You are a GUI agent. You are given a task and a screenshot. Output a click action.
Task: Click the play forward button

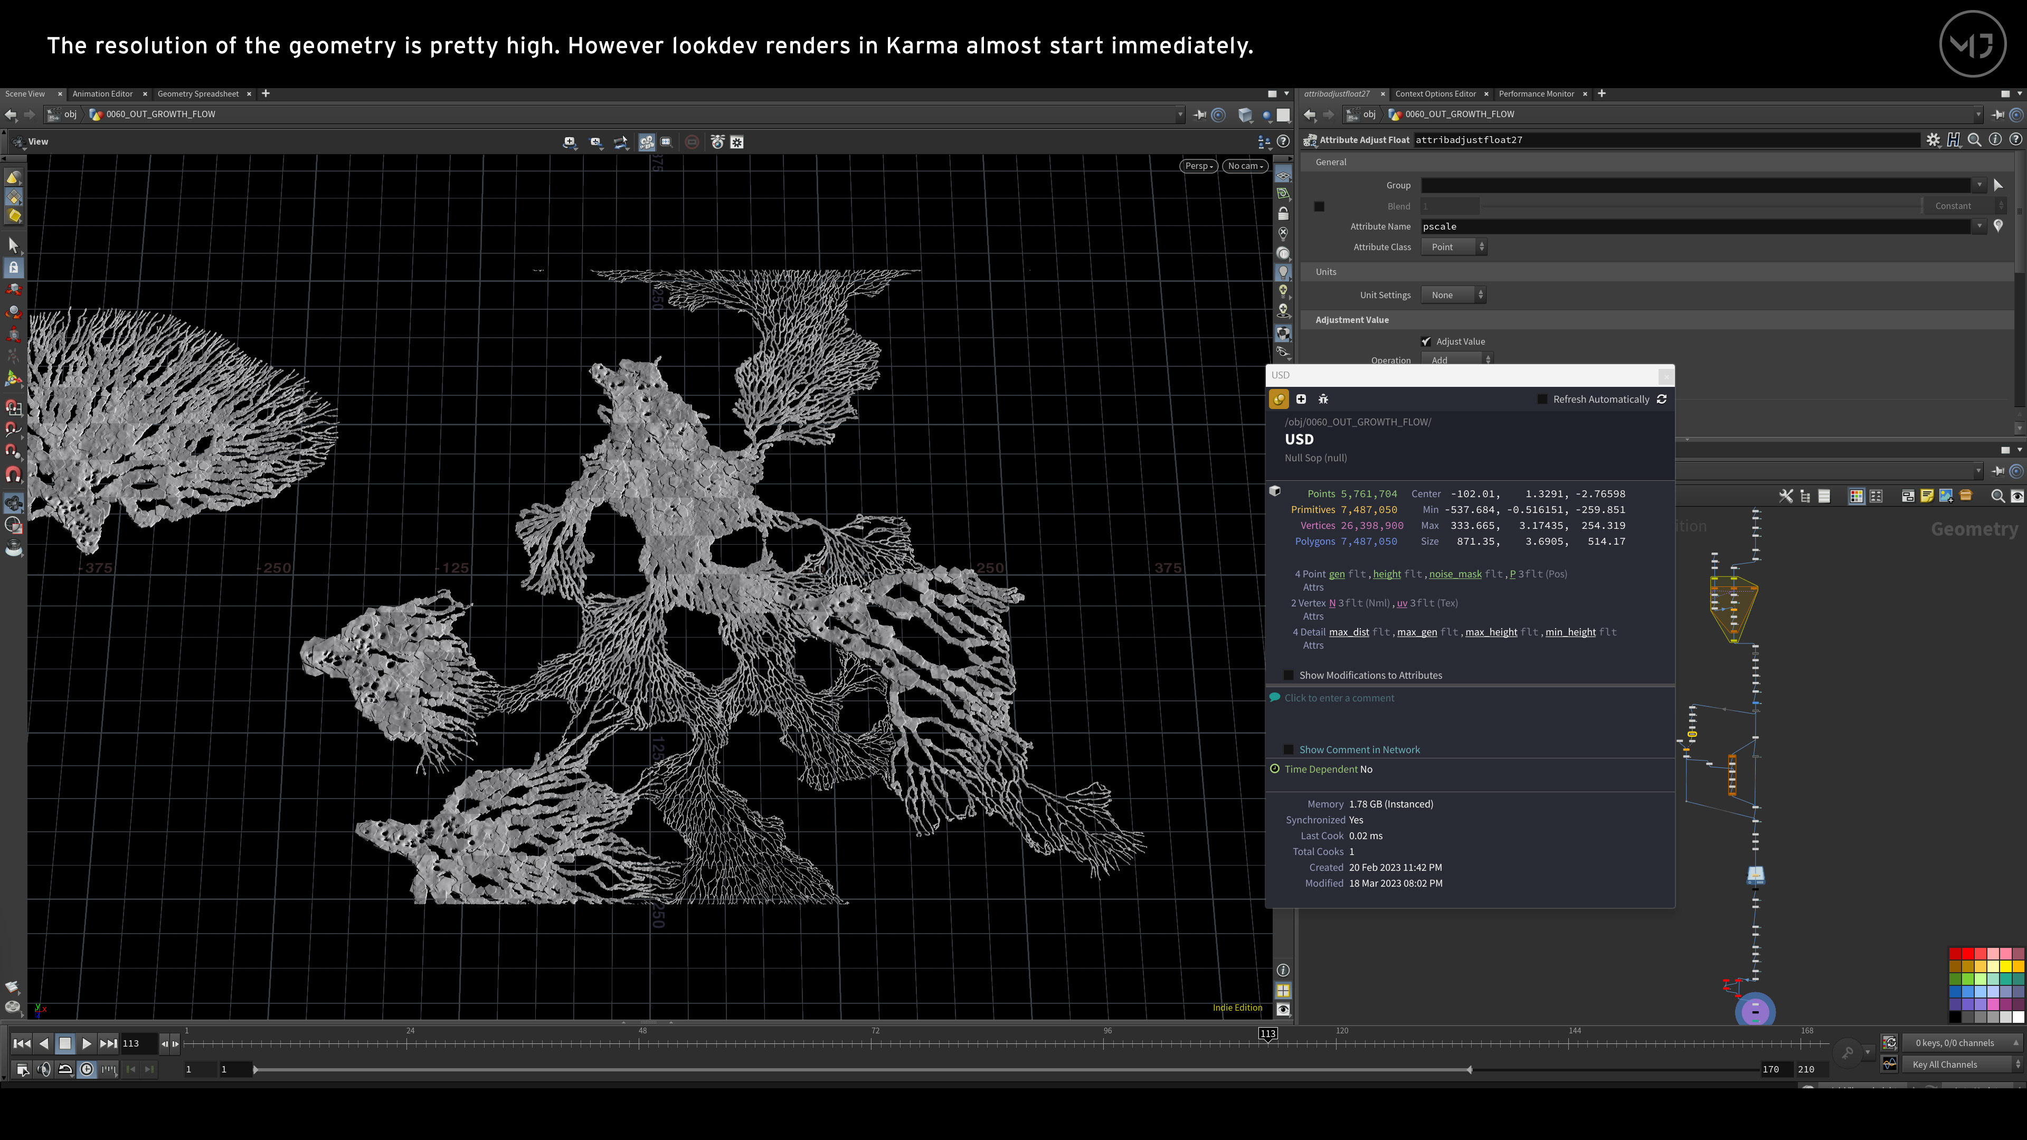coord(87,1043)
